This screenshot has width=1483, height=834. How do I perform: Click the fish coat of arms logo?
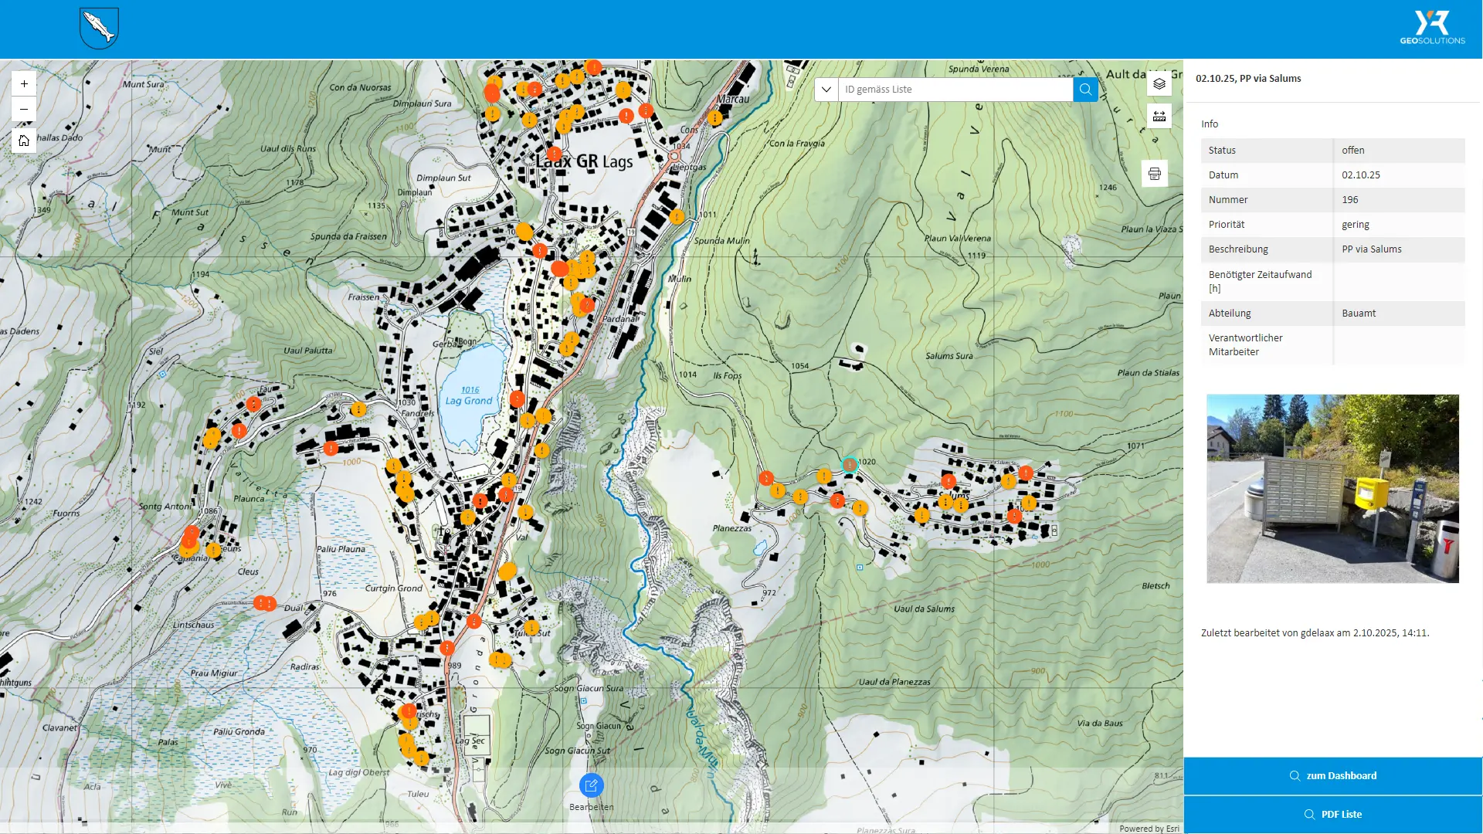[x=99, y=29]
